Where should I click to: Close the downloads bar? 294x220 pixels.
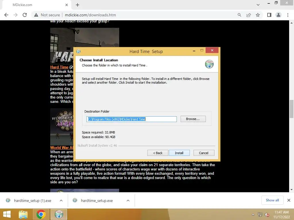pyautogui.click(x=289, y=200)
